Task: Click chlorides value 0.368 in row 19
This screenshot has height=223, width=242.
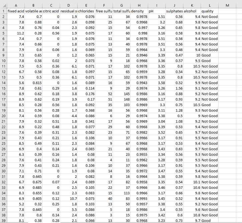Action: tap(86, 111)
